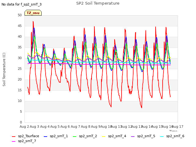196x147 pixels.
Task: Click the red sp2_Tsurface legend swatch
Action: pyautogui.click(x=13, y=137)
